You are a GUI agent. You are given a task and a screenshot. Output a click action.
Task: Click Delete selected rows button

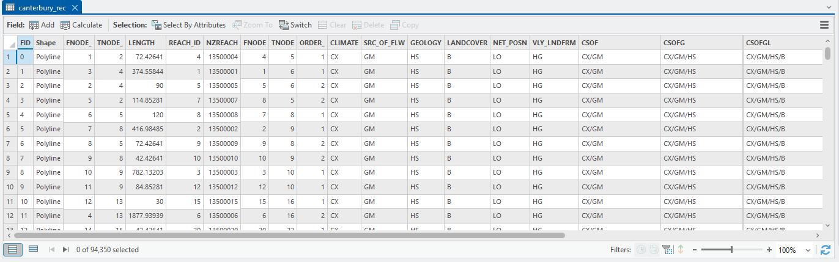click(368, 25)
